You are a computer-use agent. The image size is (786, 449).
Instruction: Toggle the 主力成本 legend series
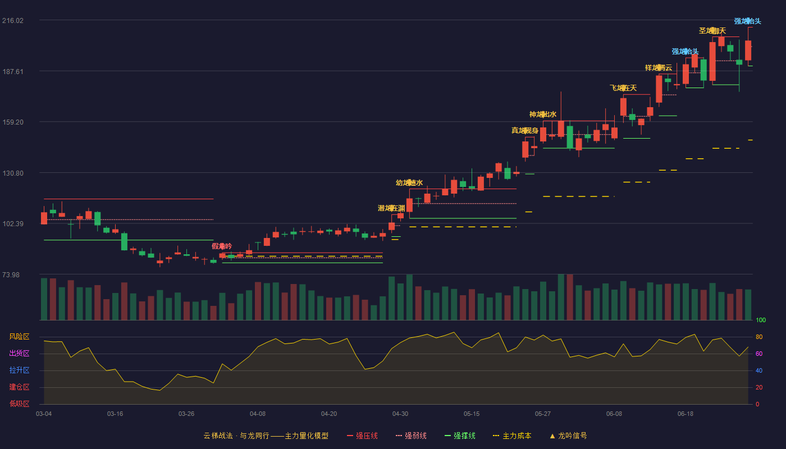(512, 436)
